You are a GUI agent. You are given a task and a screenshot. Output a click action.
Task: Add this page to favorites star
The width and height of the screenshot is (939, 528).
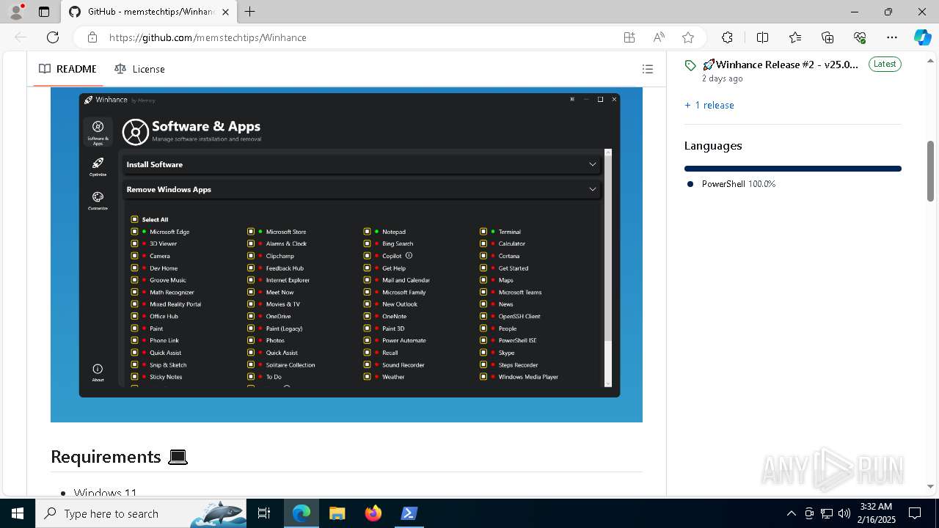[688, 37]
